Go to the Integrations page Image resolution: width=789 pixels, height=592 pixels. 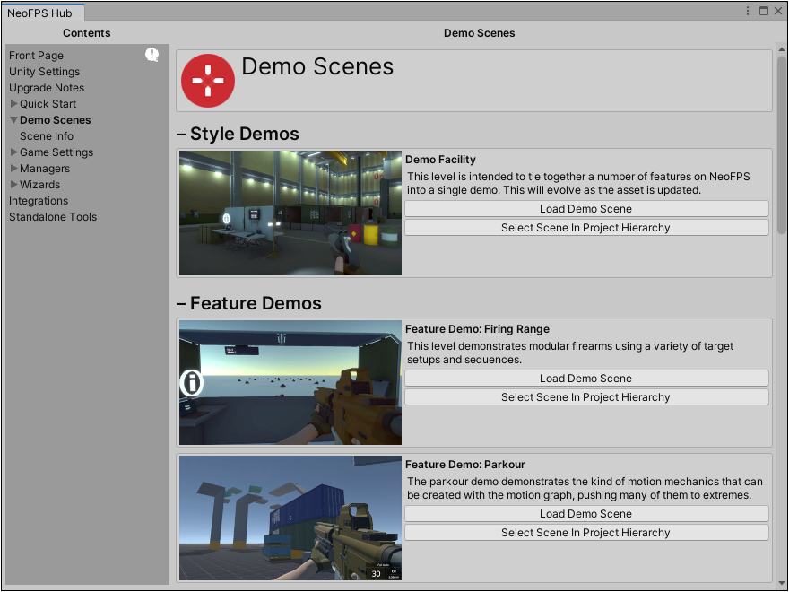point(39,201)
